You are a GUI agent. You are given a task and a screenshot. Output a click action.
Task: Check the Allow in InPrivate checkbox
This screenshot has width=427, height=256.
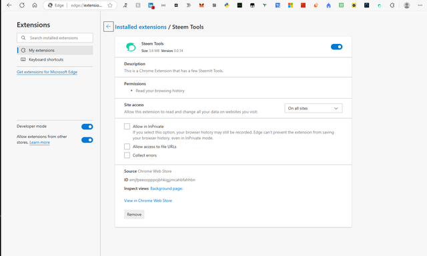pos(127,126)
